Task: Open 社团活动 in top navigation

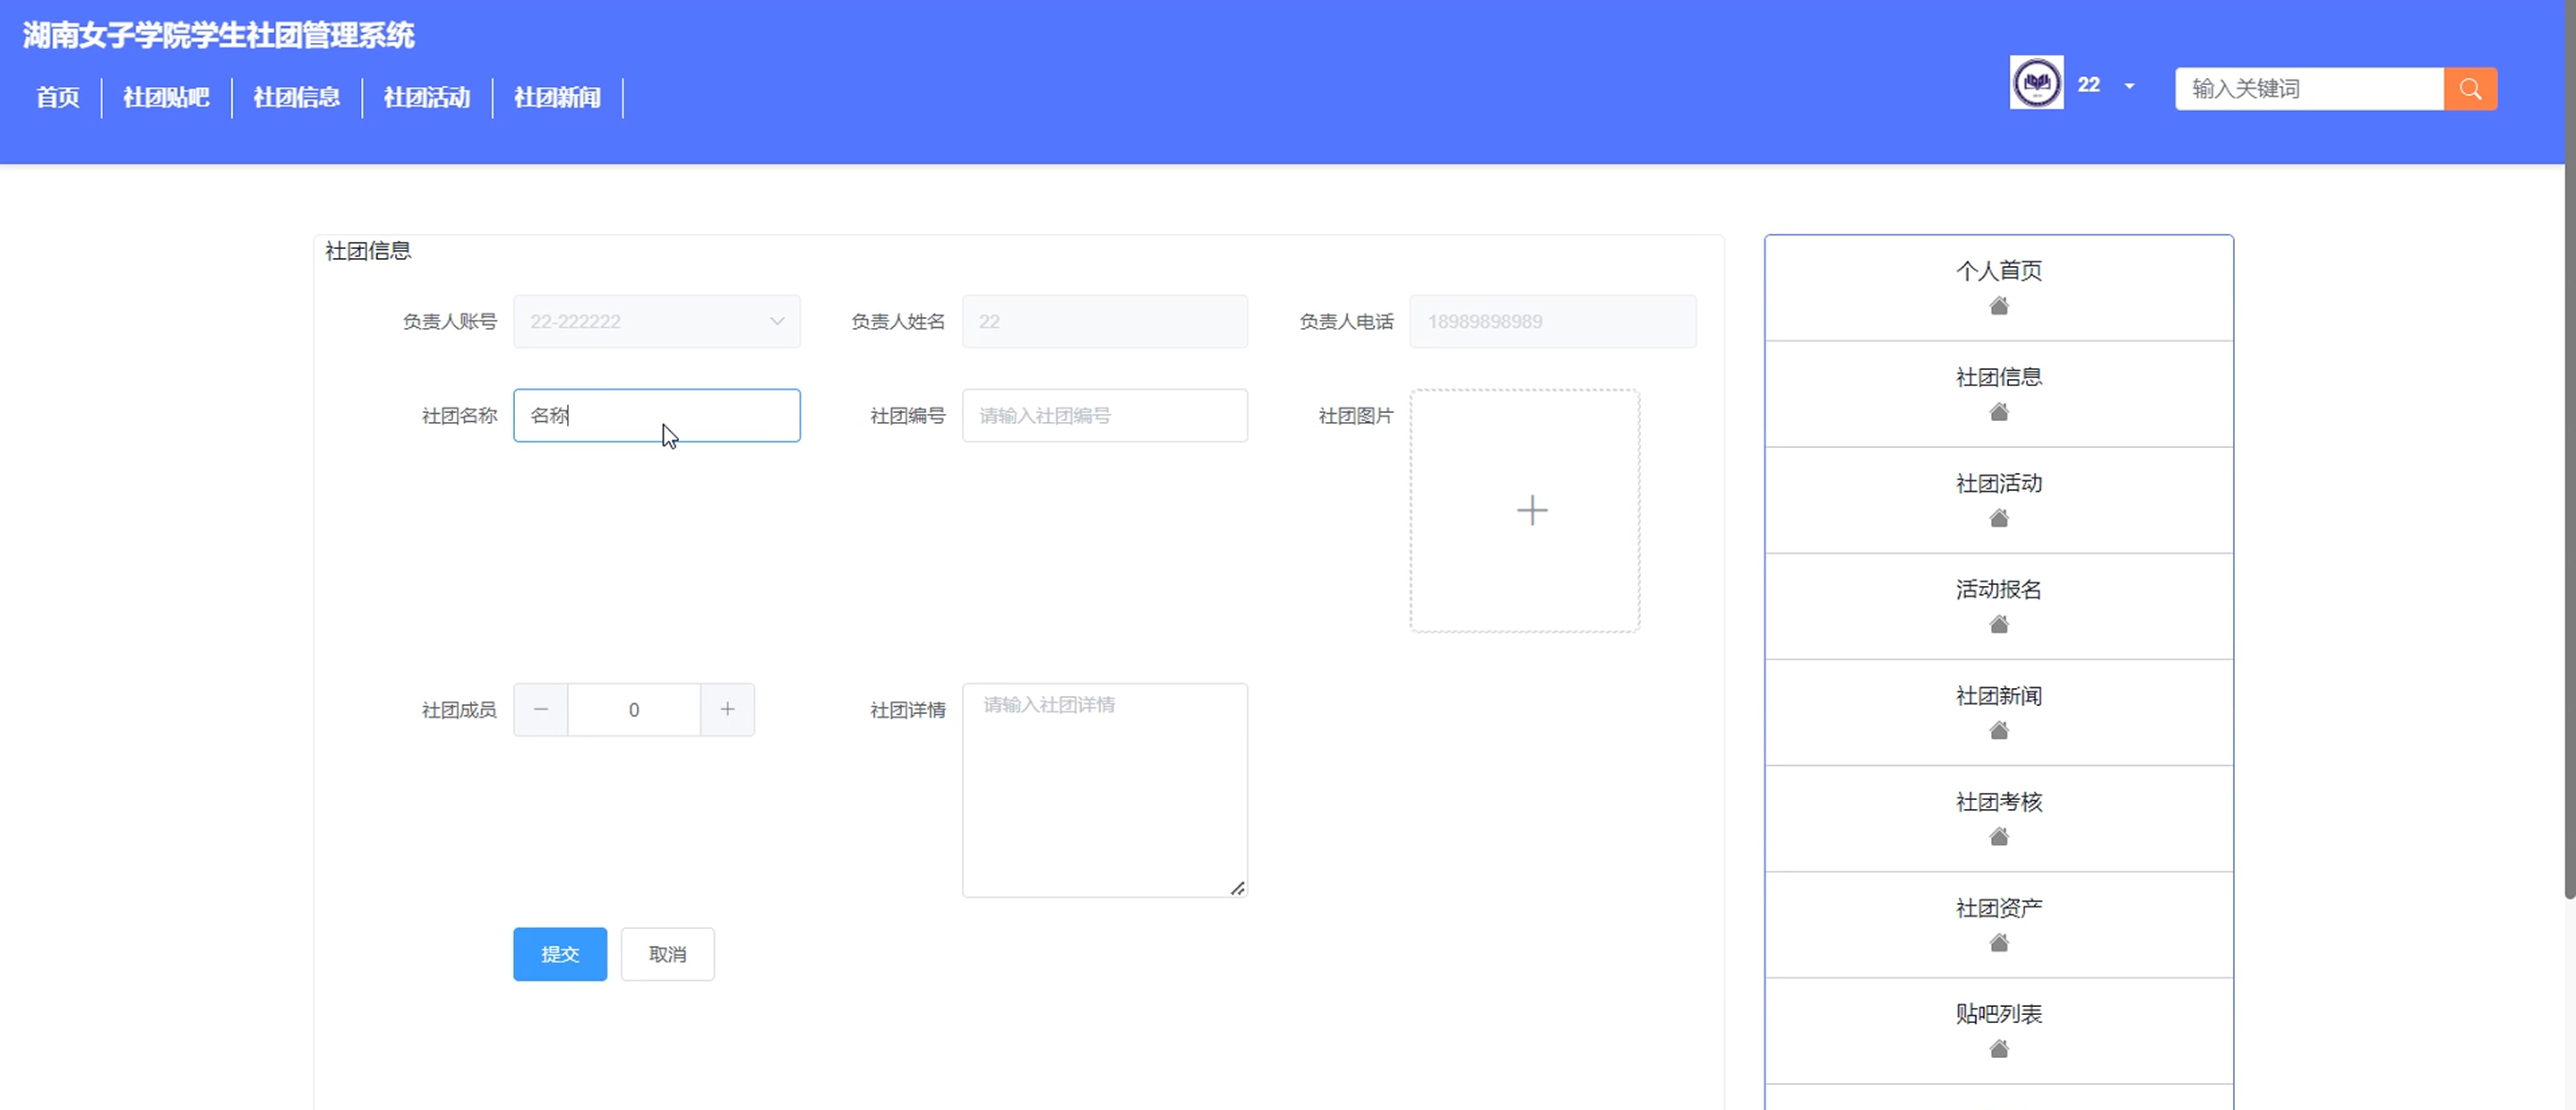Action: 427,97
